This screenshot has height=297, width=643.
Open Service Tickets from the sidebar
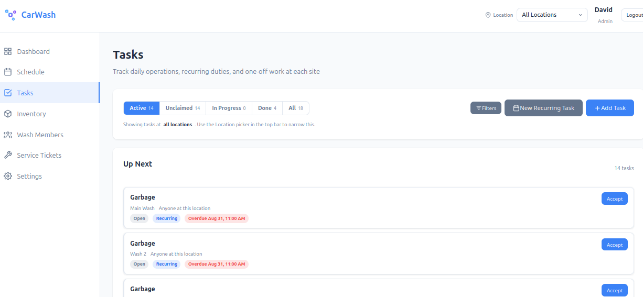coord(50,155)
